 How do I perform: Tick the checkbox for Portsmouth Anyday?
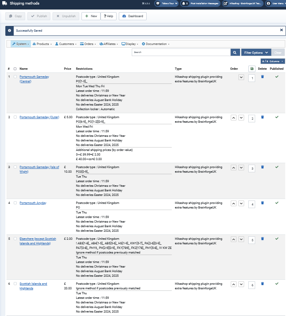tap(15, 203)
